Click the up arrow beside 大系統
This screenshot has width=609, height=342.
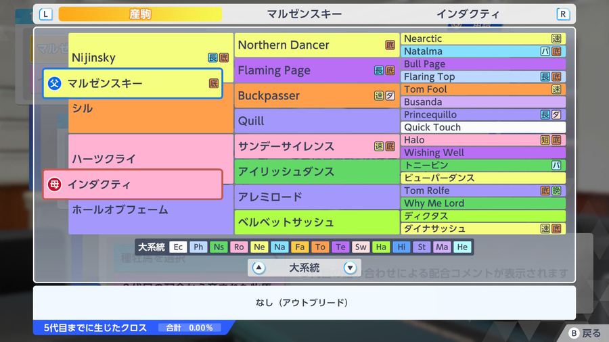click(x=258, y=268)
